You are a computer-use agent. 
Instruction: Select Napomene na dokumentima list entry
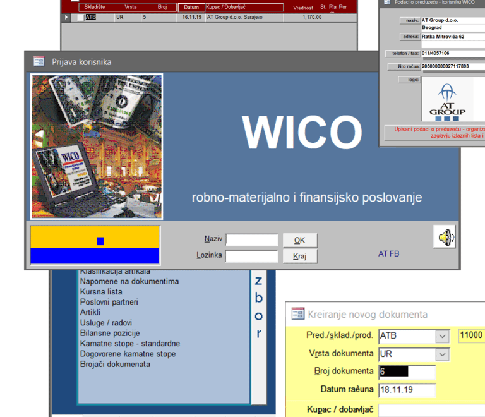click(x=129, y=281)
